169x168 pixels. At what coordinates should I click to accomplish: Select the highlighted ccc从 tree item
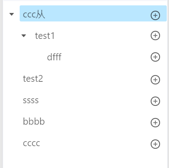point(93,13)
